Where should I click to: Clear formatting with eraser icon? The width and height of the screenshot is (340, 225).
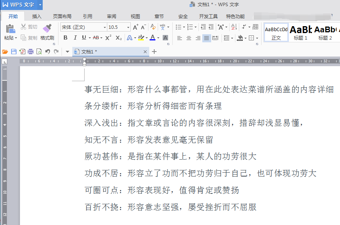153,27
